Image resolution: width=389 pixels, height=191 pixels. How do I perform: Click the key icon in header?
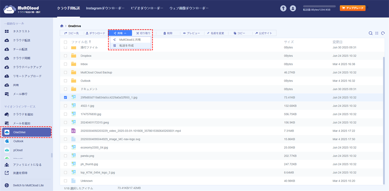284,8
